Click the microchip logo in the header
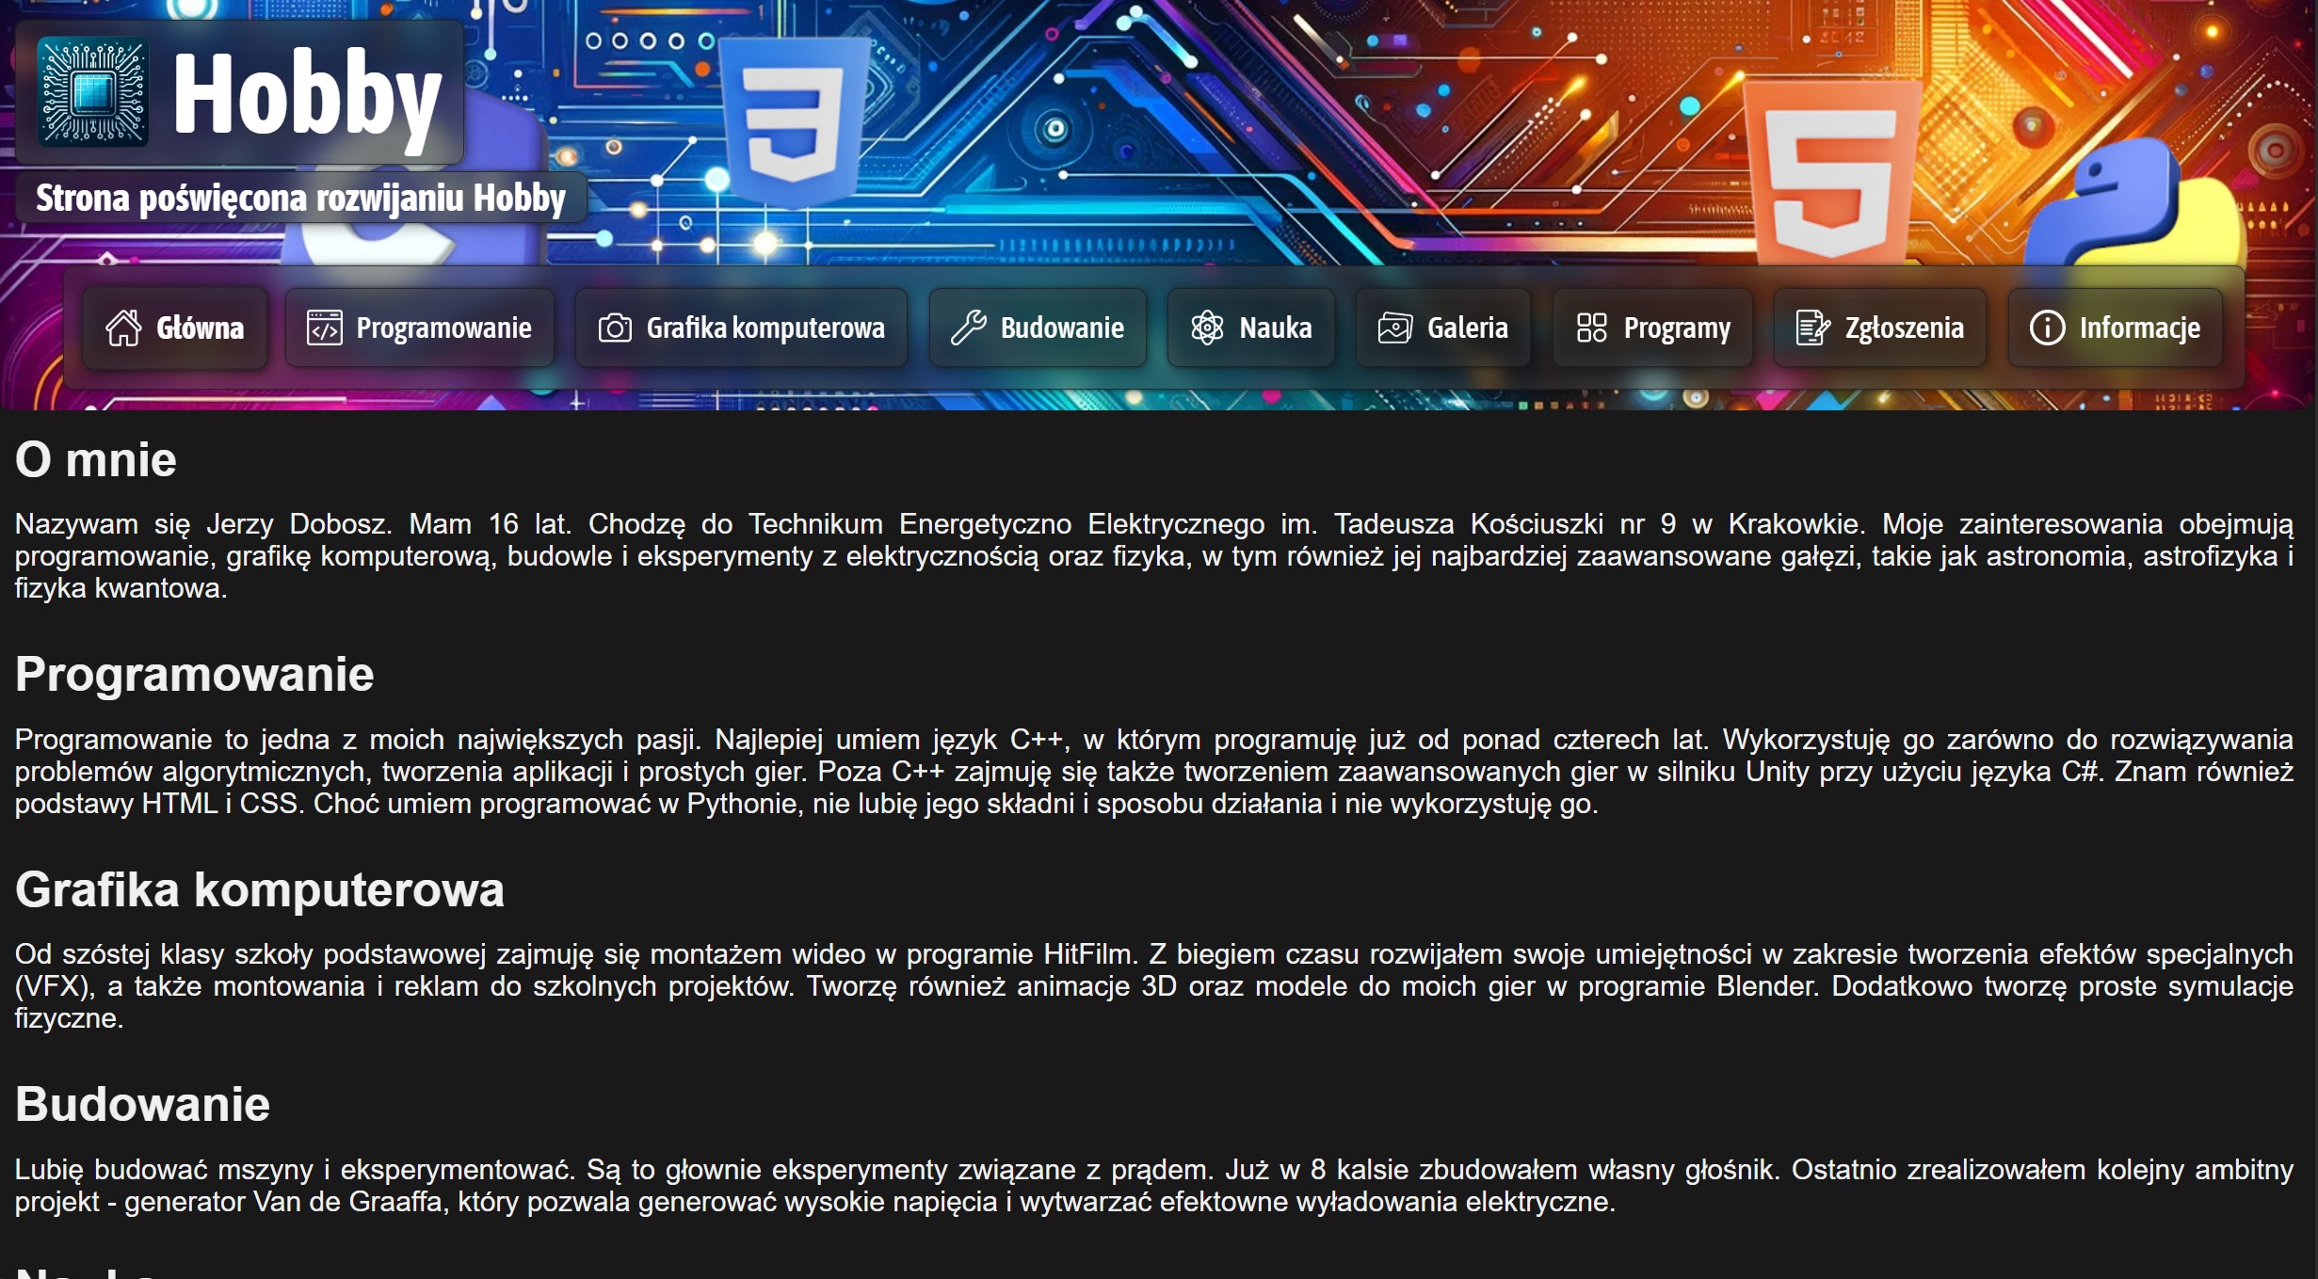Screen dimensions: 2318x1279 [x=93, y=92]
